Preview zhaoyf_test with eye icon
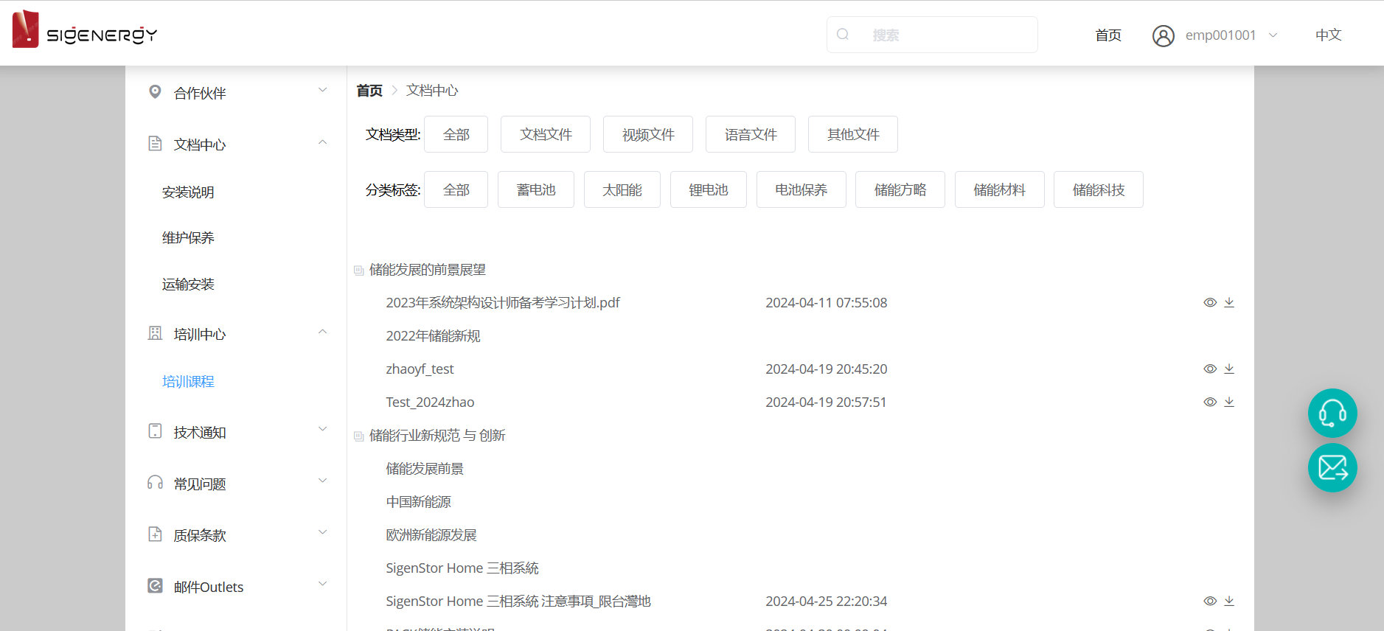 [1210, 369]
